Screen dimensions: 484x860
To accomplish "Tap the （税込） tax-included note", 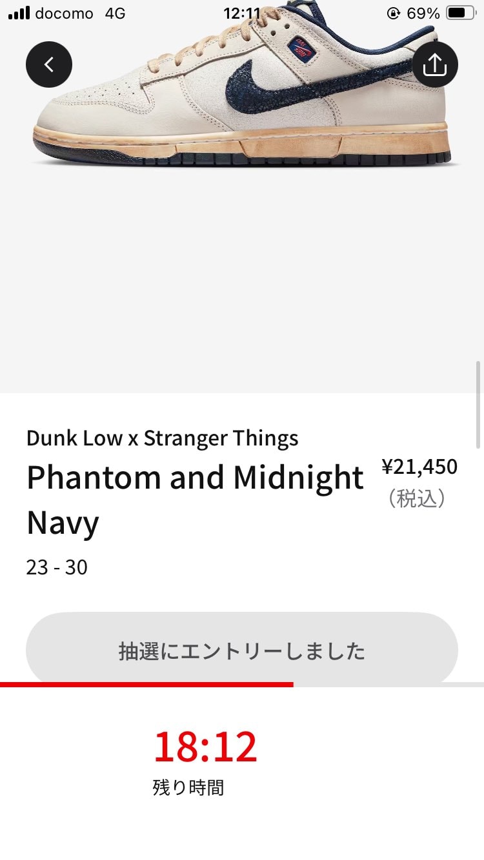I will pos(417,498).
